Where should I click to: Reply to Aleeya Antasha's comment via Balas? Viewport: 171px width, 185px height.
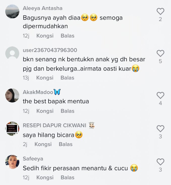[x=68, y=36]
